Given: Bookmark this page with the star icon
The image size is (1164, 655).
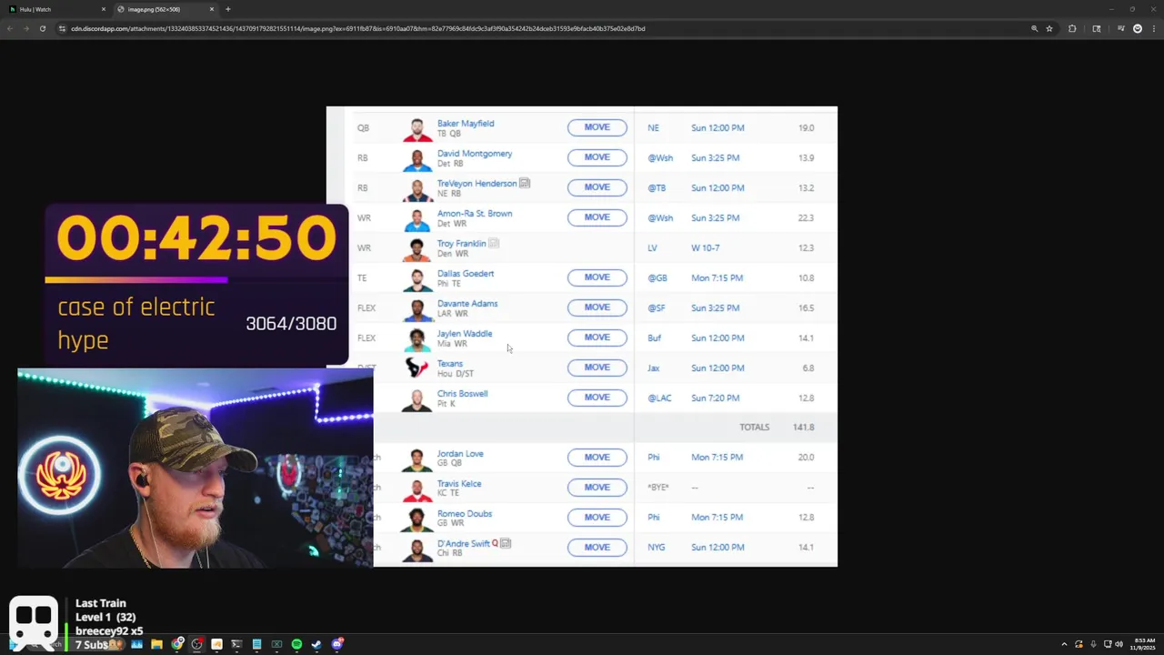Looking at the screenshot, I should point(1049,28).
